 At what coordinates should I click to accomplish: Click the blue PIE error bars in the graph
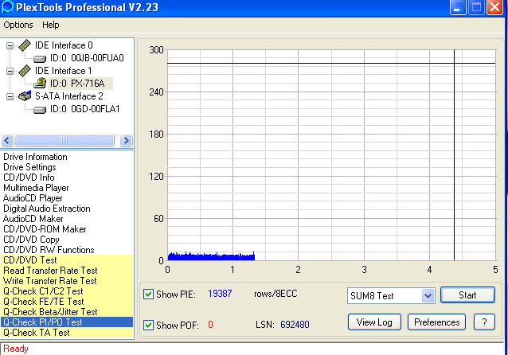click(211, 256)
